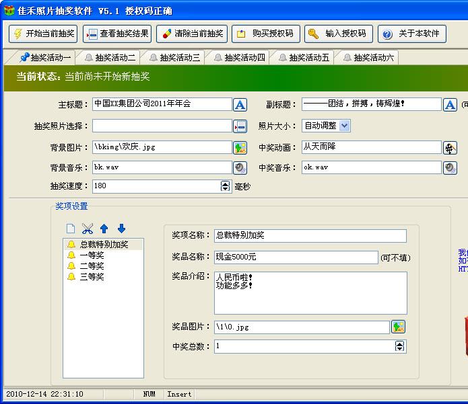The height and width of the screenshot is (404, 468).
Task: Browse for prize picture file icon
Action: click(399, 327)
